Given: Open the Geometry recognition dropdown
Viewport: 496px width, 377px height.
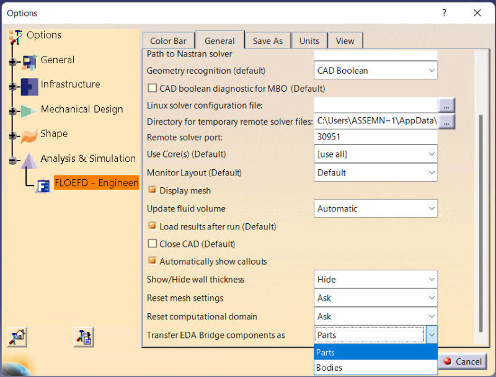Looking at the screenshot, I should click(x=376, y=71).
